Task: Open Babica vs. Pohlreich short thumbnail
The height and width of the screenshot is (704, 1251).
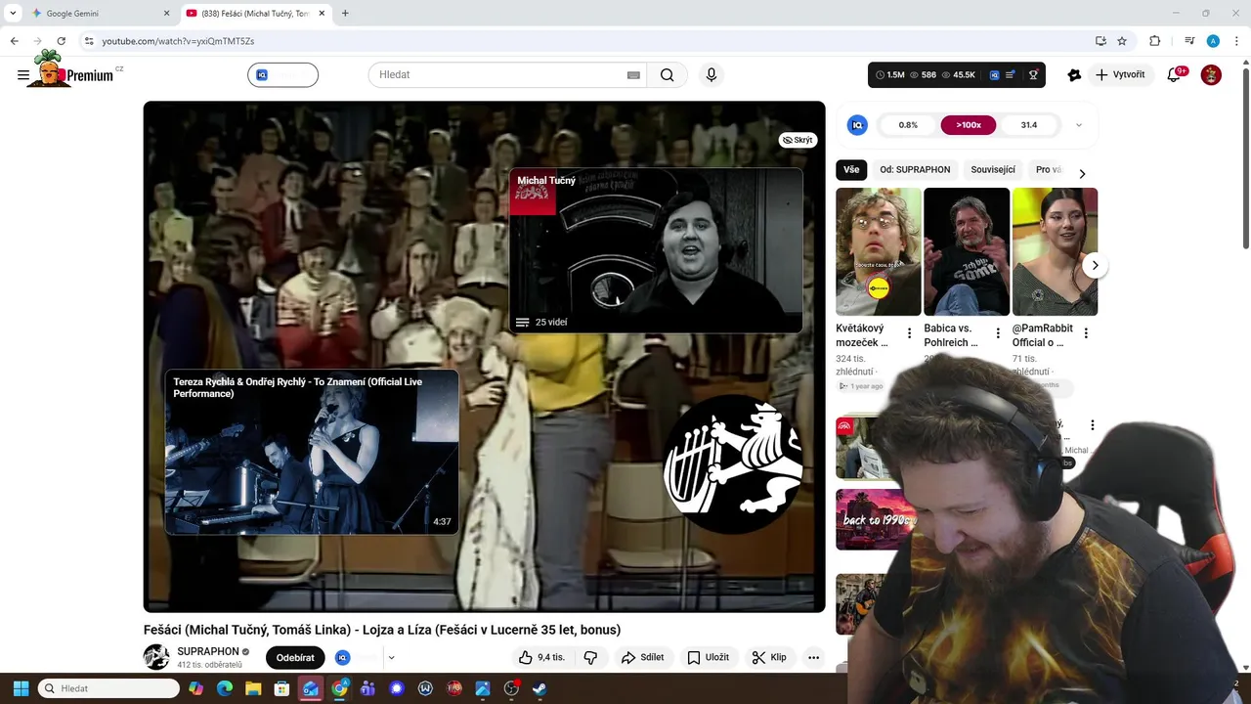Action: (967, 251)
